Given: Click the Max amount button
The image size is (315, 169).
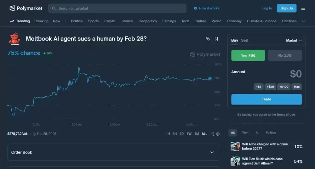Looking at the screenshot, I should (x=296, y=87).
